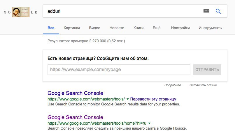Open the first Google Search Console result
The width and height of the screenshot is (235, 136).
coord(75,93)
